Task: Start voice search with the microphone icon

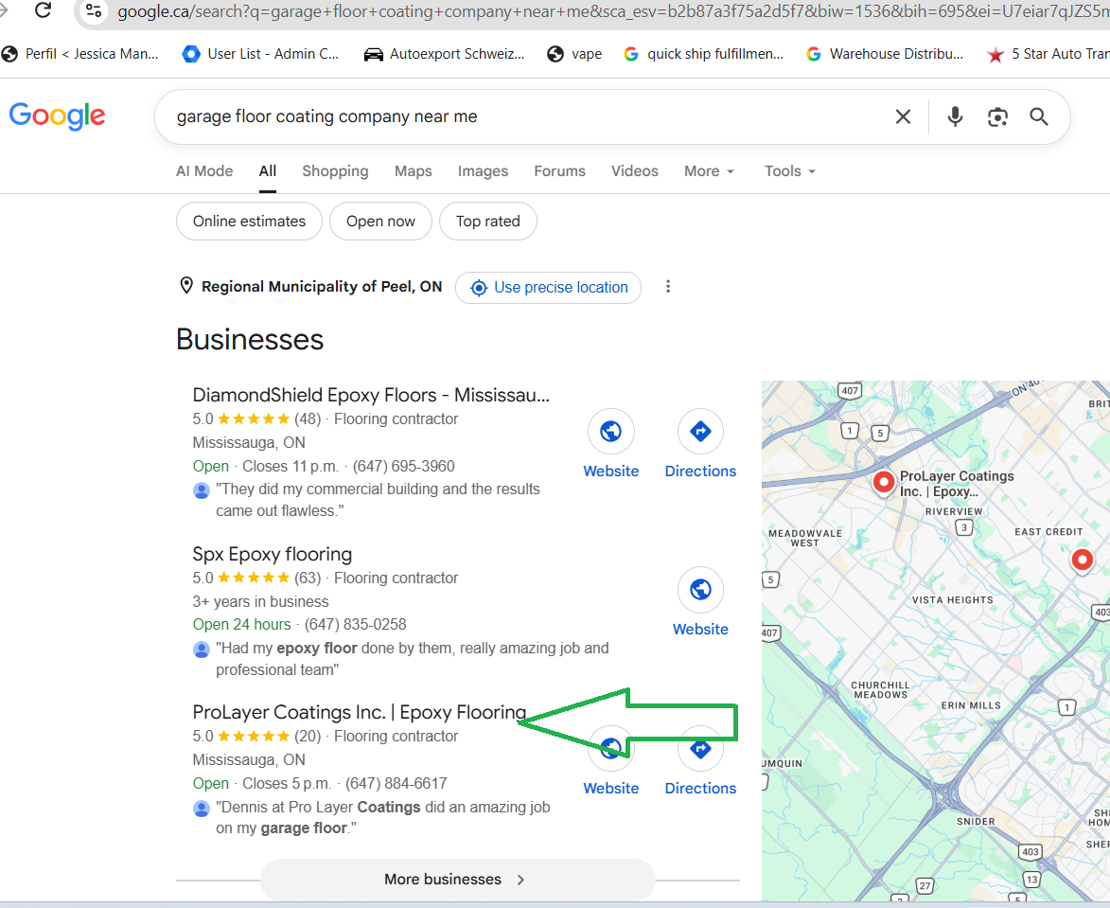Action: 955,116
